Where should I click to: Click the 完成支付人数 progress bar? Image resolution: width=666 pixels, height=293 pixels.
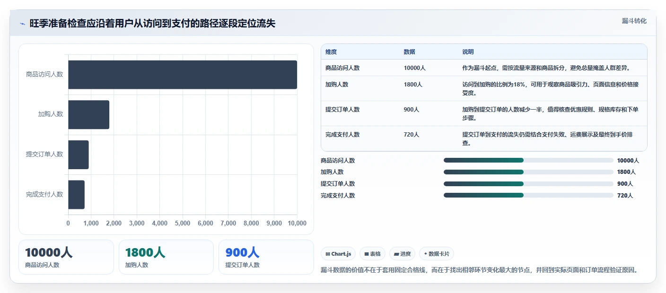point(528,195)
